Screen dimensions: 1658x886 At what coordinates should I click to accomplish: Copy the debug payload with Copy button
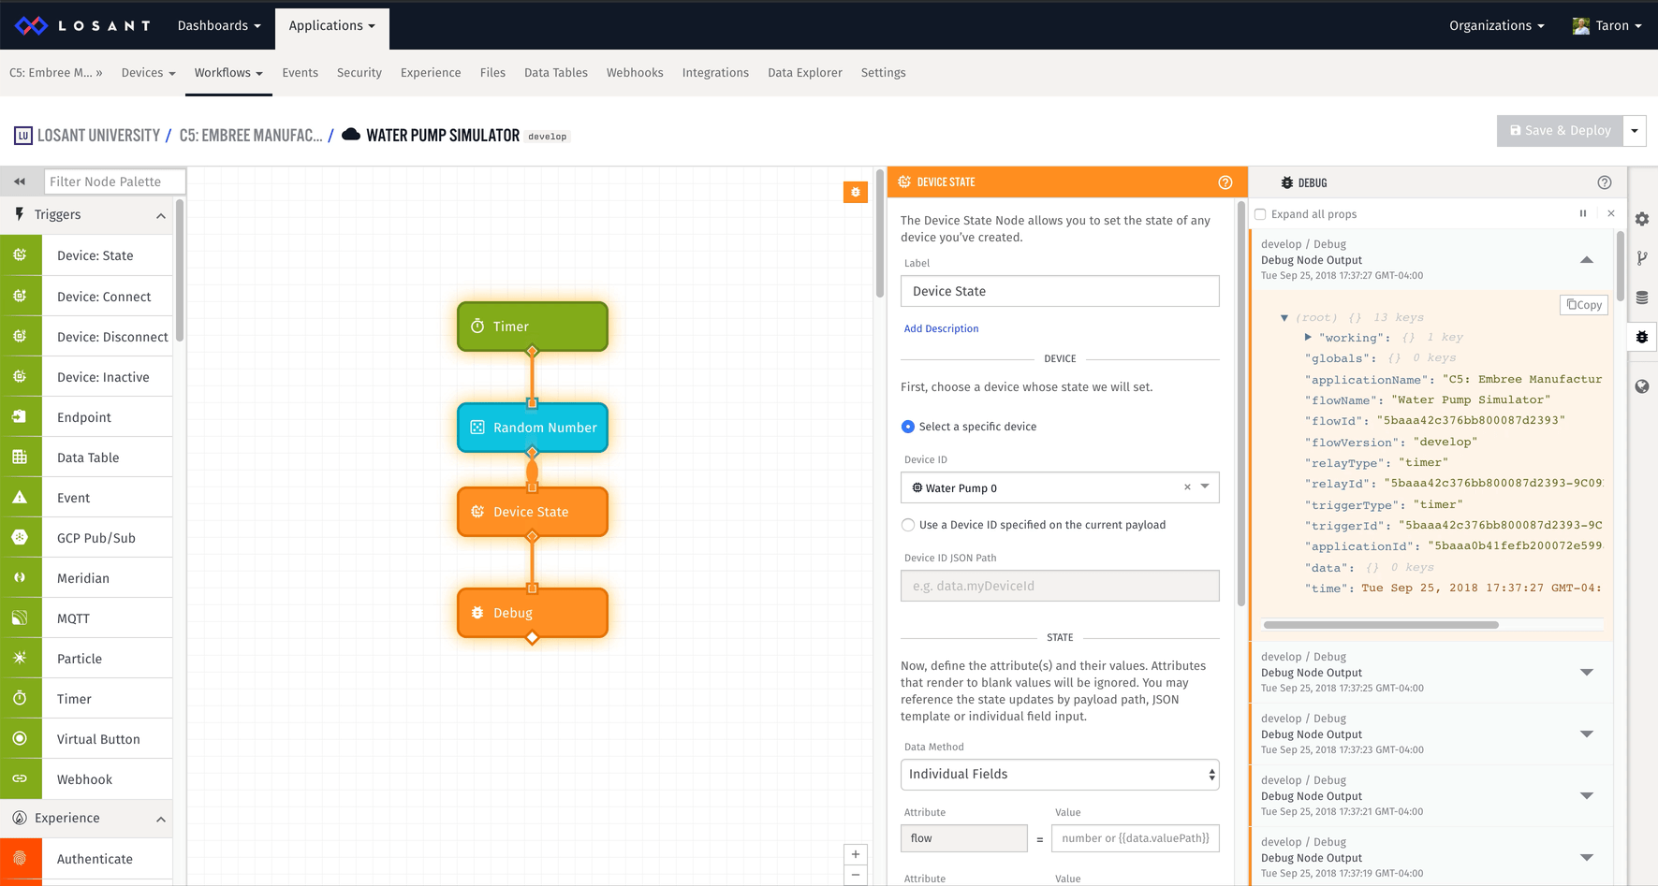pos(1584,305)
